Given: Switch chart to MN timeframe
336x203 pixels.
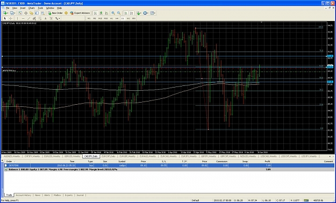Looking at the screenshot, I should tap(134, 18).
